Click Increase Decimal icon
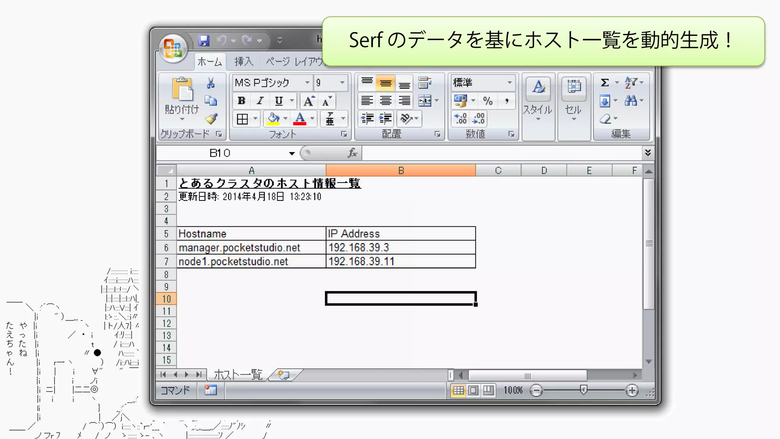Image resolution: width=780 pixels, height=439 pixels. [460, 119]
